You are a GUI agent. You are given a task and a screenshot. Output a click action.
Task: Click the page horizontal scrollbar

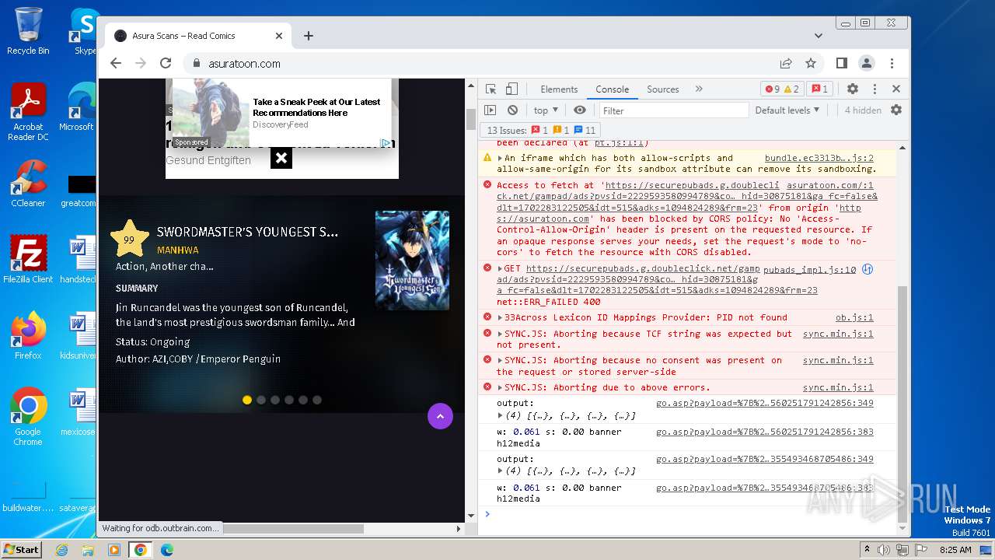[293, 529]
